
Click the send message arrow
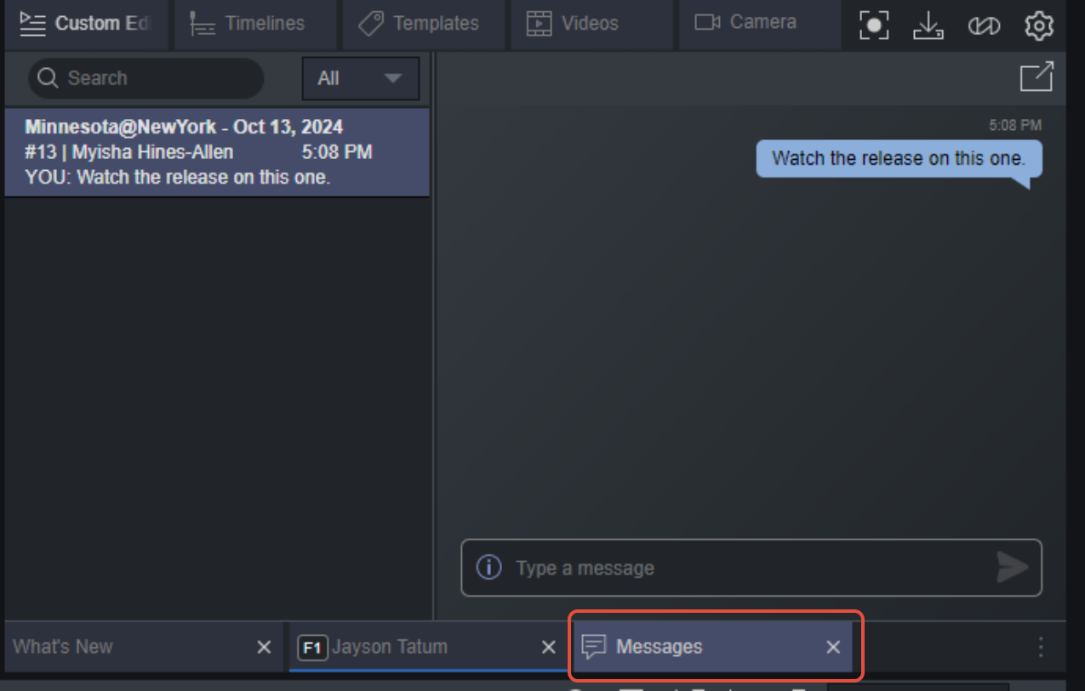pos(1013,568)
